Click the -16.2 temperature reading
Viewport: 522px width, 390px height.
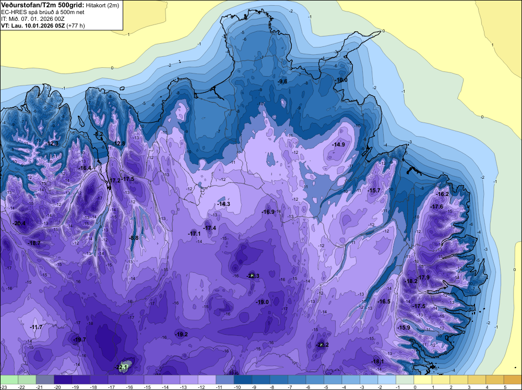click(443, 194)
